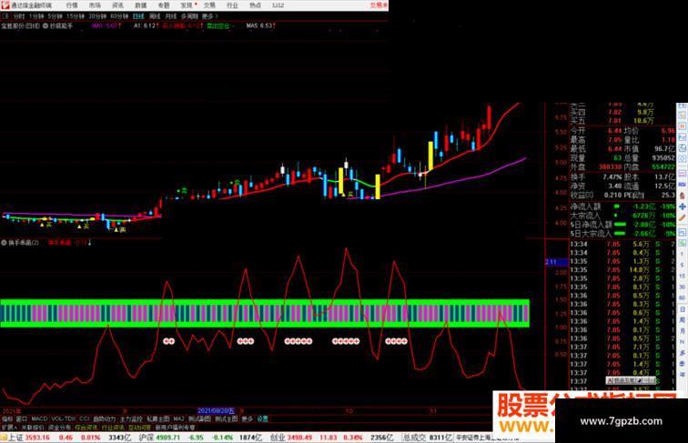
Task: Select the 主力监控 indicator tab
Action: click(x=132, y=418)
